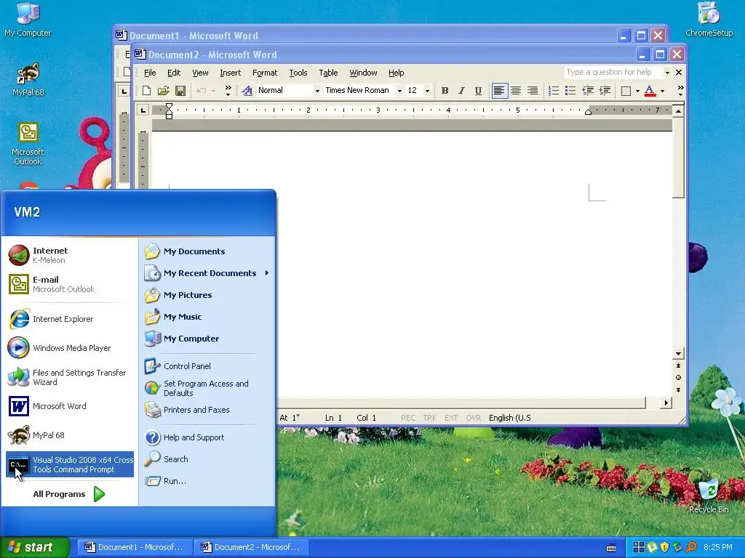Click the Open folder icon in Word toolbar
This screenshot has width=745, height=558.
[164, 91]
